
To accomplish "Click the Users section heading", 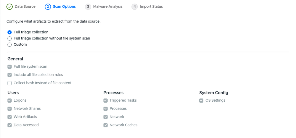I will coord(13,93).
